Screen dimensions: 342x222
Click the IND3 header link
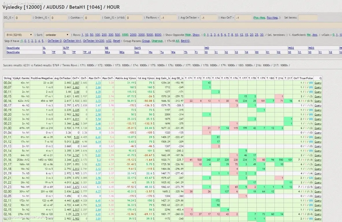pyautogui.click(x=311, y=48)
